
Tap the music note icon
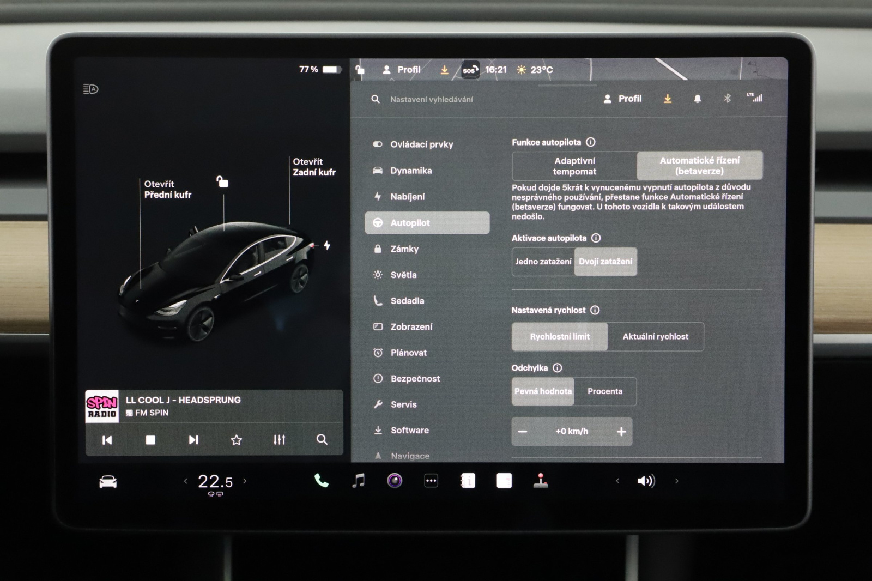[x=358, y=481]
